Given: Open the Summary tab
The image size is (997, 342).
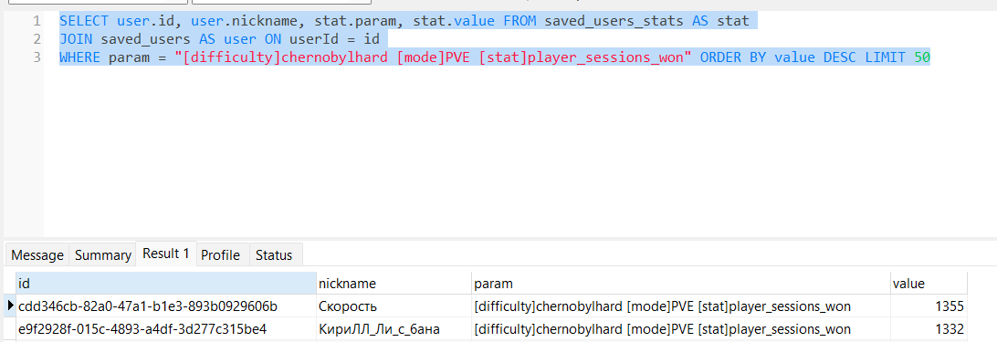Looking at the screenshot, I should [102, 255].
